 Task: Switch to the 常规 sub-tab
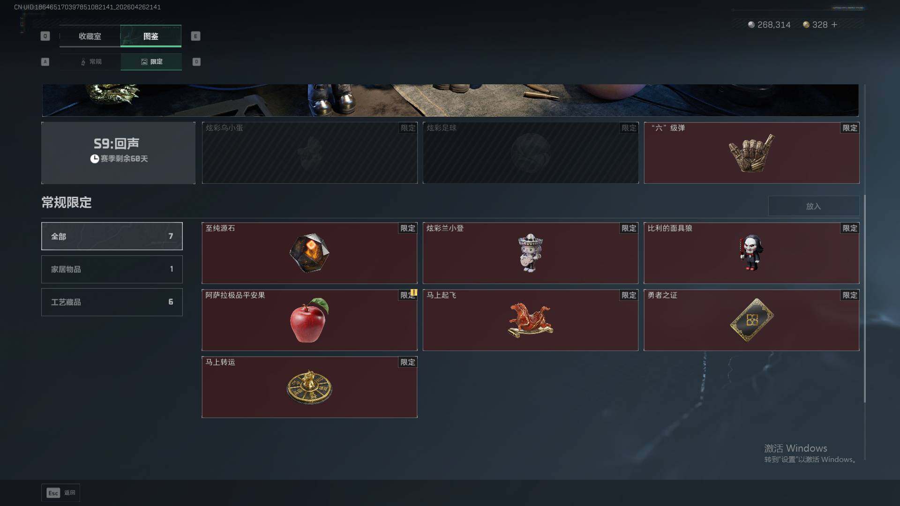[x=90, y=62]
